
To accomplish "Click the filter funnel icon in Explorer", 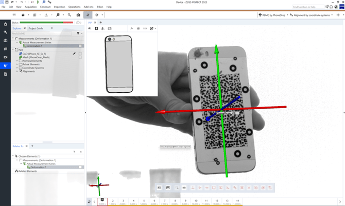I will coord(78,33).
